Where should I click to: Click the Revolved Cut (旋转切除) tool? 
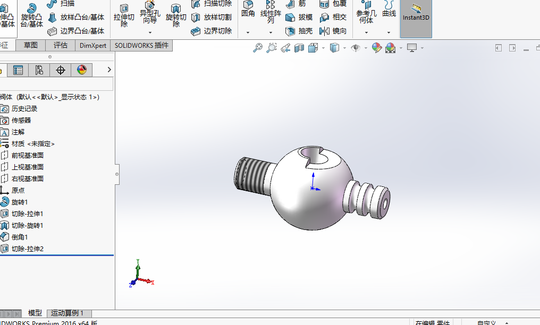click(x=176, y=15)
